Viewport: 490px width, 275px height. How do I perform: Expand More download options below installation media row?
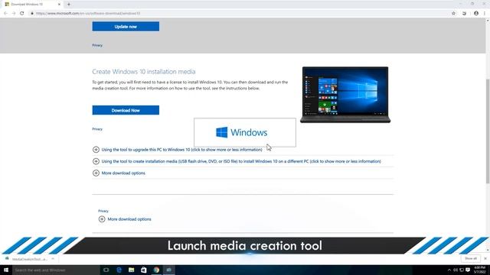click(x=119, y=173)
